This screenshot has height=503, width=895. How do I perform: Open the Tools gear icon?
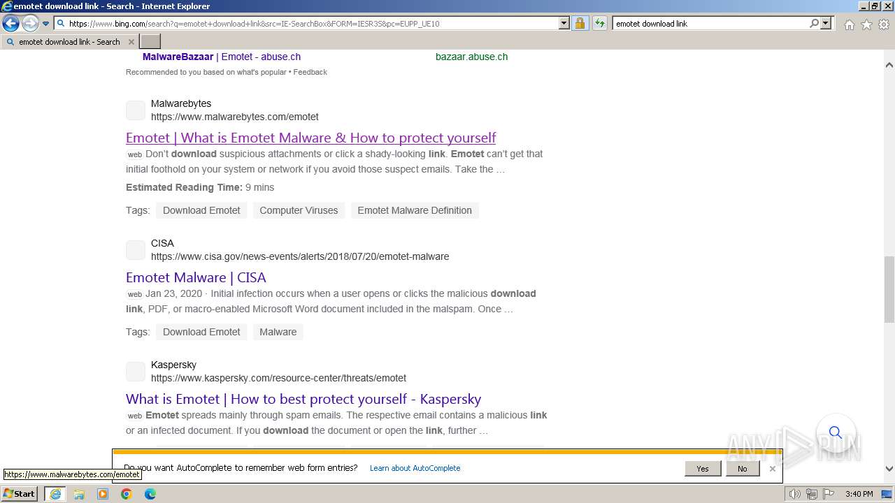[x=883, y=24]
